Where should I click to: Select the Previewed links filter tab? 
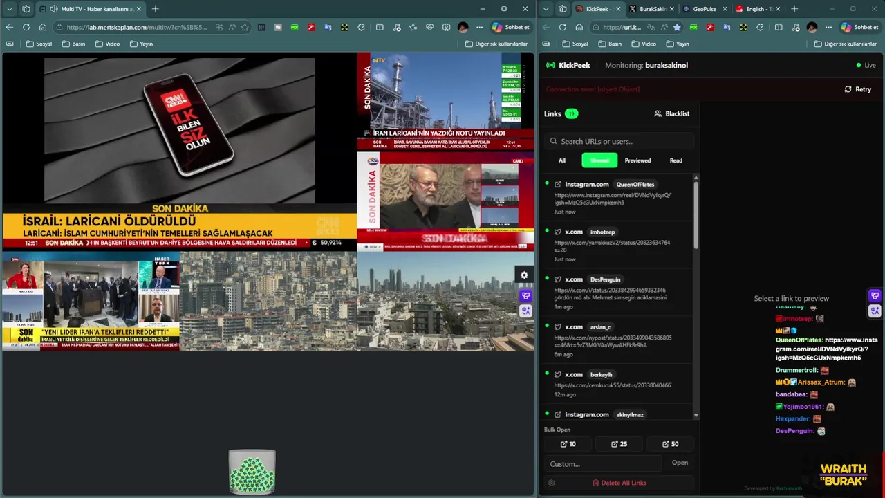[x=637, y=160]
